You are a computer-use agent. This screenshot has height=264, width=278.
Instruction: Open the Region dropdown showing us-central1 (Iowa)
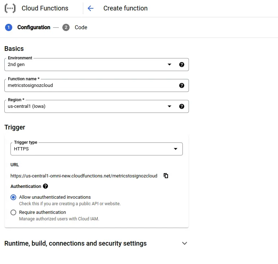coord(97,106)
